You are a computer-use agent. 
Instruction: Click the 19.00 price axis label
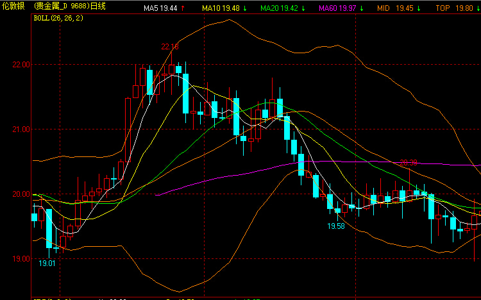[21, 258]
